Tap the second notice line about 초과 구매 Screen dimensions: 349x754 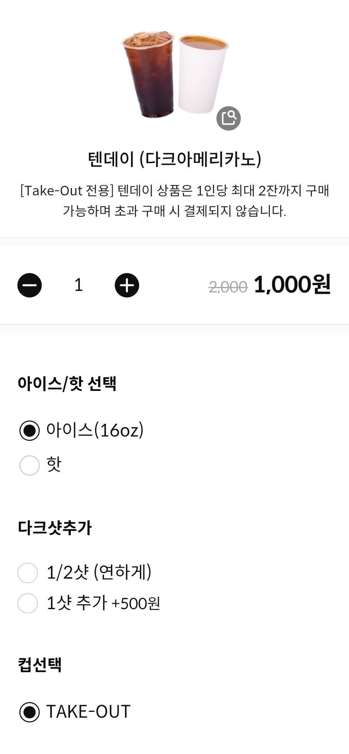pyautogui.click(x=174, y=211)
